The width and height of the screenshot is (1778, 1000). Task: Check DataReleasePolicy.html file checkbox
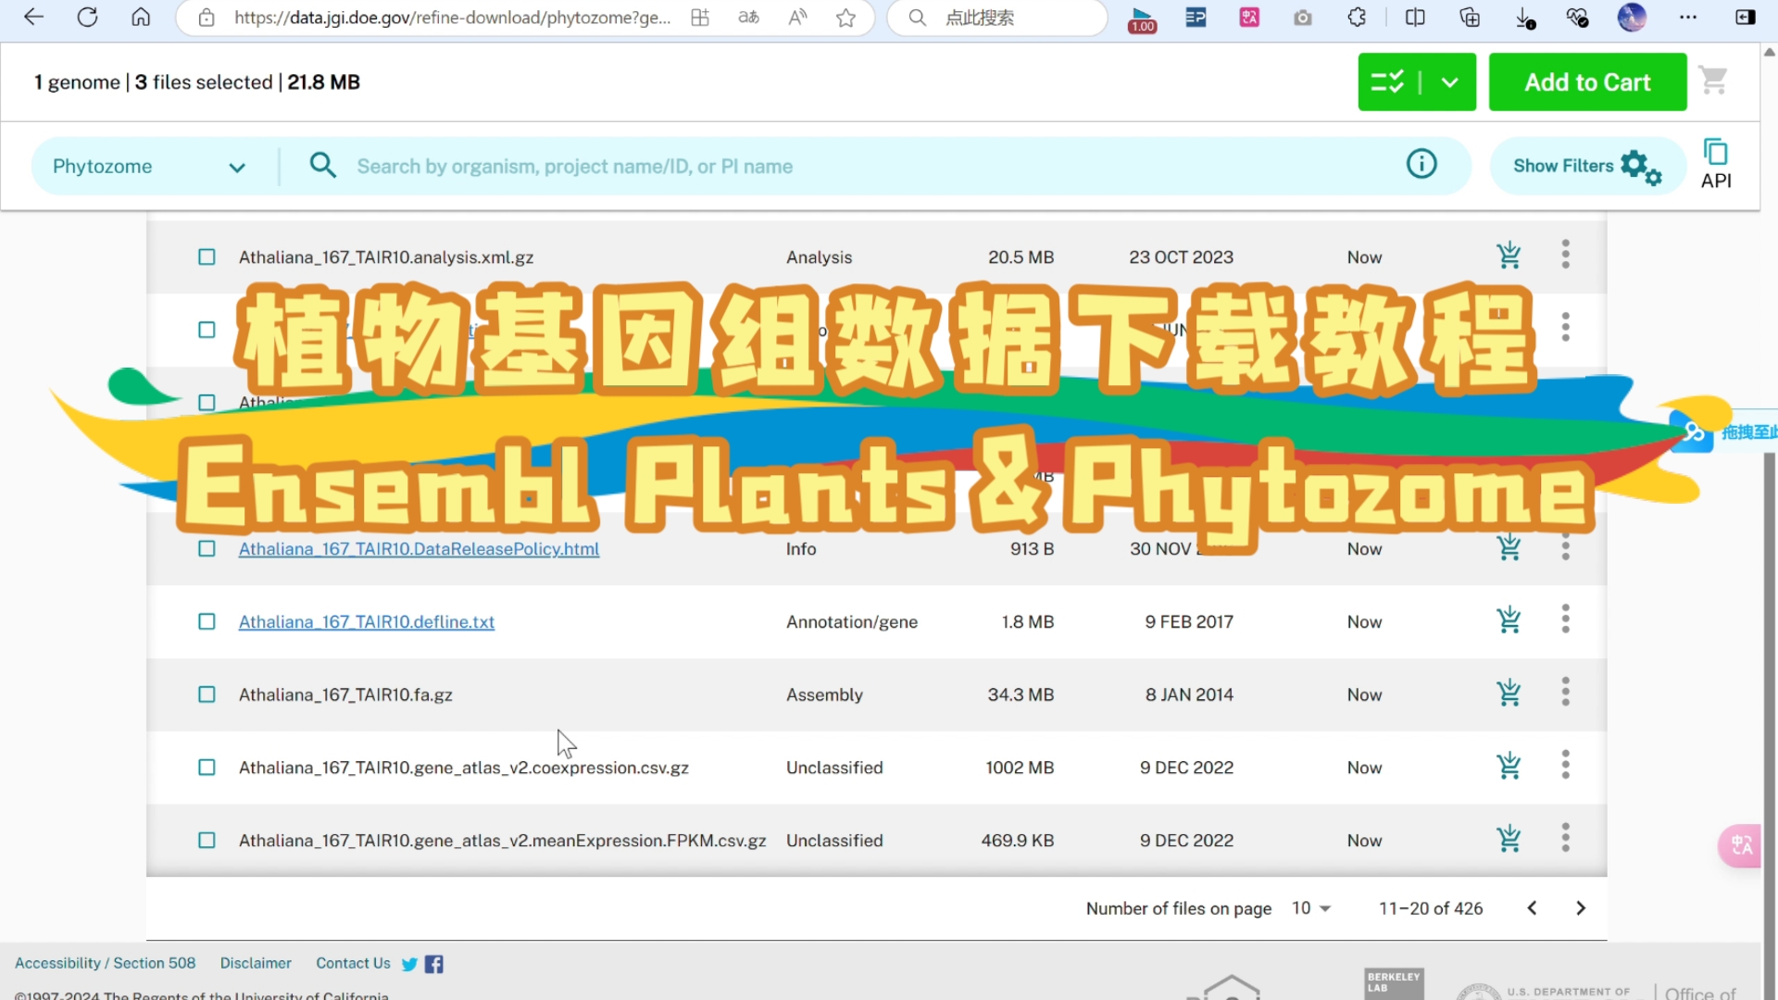click(207, 549)
